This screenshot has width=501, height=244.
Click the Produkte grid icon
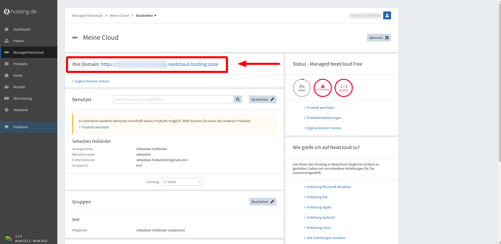[x=7, y=64]
